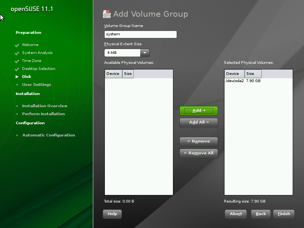Click the Time Zone checkmark icon
Viewport: 304px width, 228px height.
tap(17, 61)
